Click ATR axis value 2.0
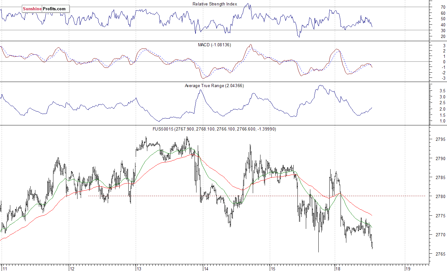This screenshot has width=447, height=271. click(x=442, y=109)
